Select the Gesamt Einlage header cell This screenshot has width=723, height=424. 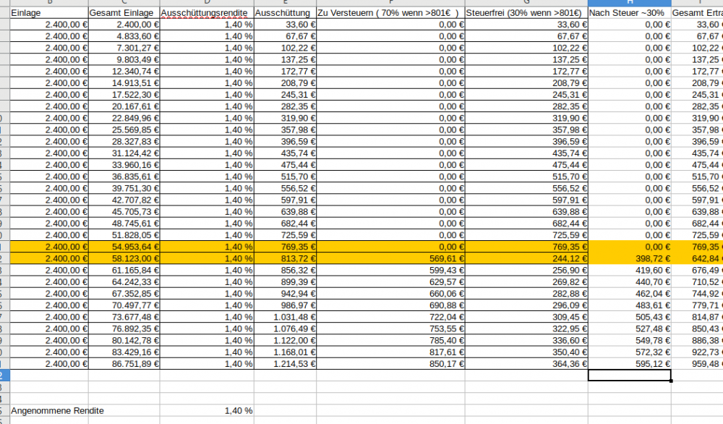(x=124, y=13)
